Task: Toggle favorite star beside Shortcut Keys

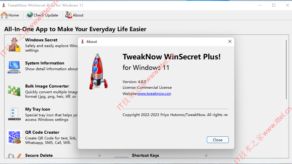Action: pos(206,155)
